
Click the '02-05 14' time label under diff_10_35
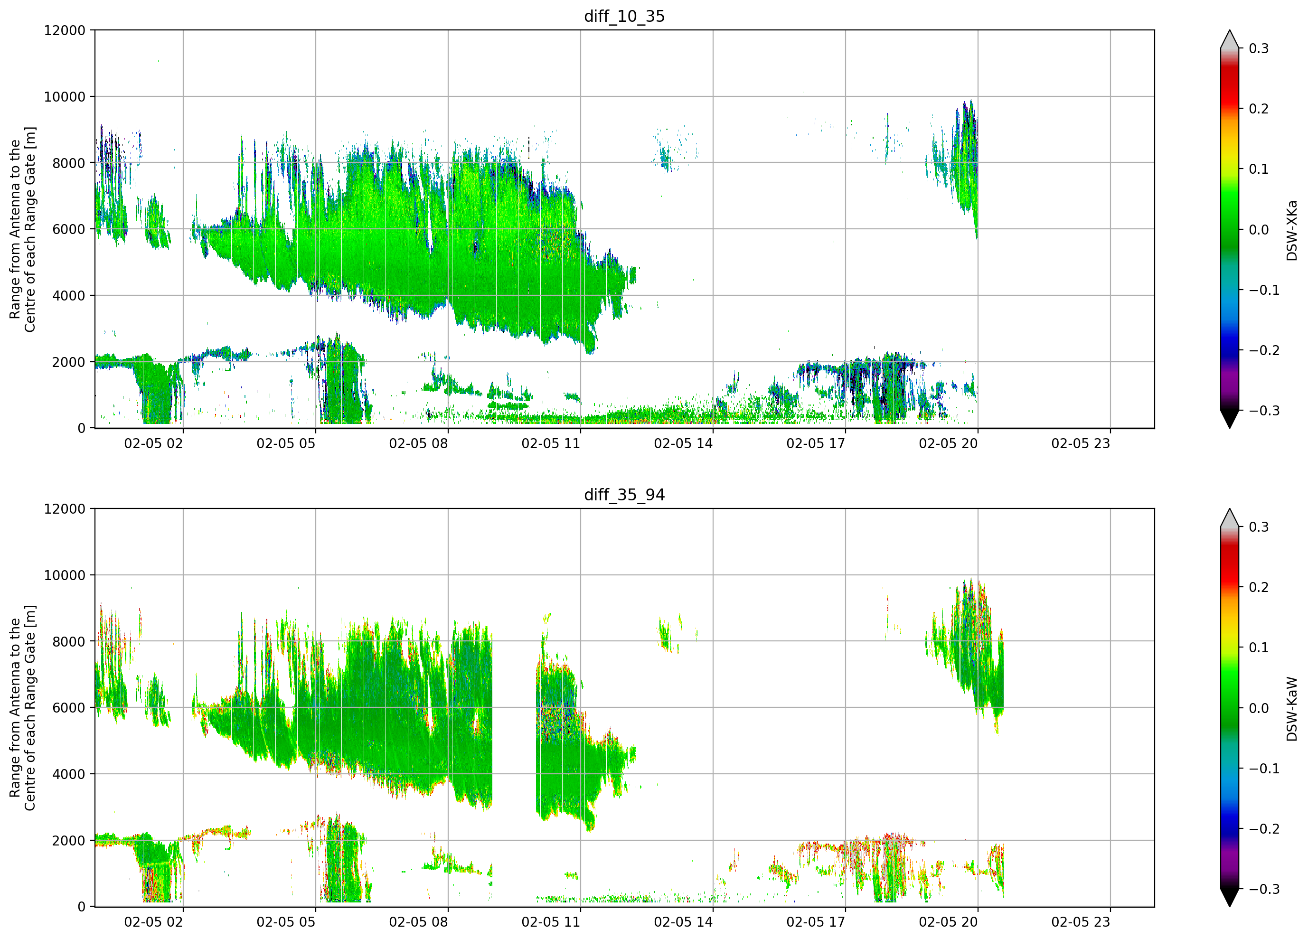point(683,443)
